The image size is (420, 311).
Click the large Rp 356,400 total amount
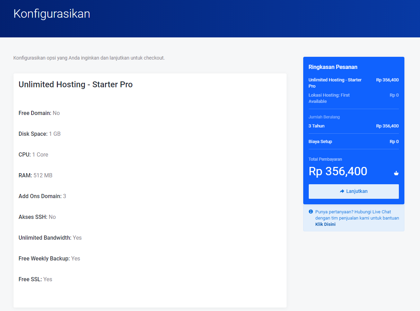coord(338,171)
